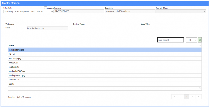Viewport: 209px width, 107px height.
Task: Click the column filter box below table
Action: click(x=103, y=88)
